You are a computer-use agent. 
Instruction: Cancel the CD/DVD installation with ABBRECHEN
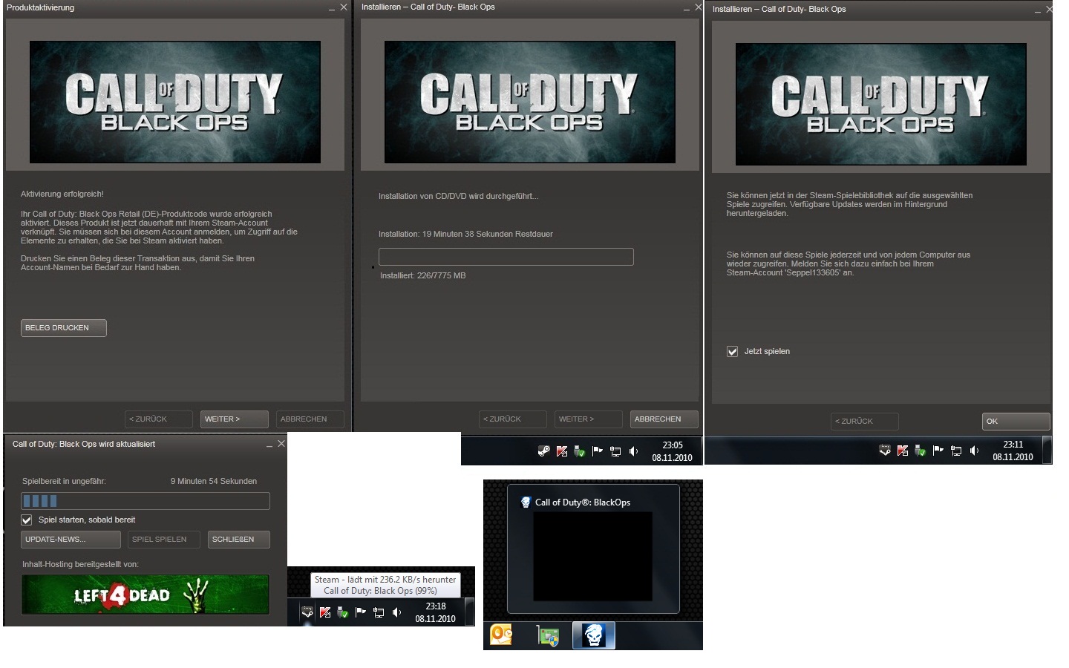(664, 419)
